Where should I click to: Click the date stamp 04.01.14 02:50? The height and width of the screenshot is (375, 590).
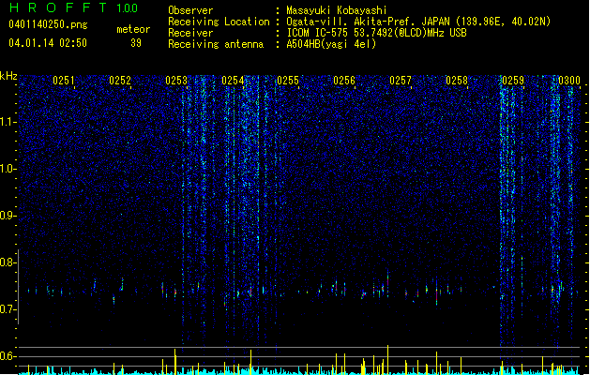(48, 43)
